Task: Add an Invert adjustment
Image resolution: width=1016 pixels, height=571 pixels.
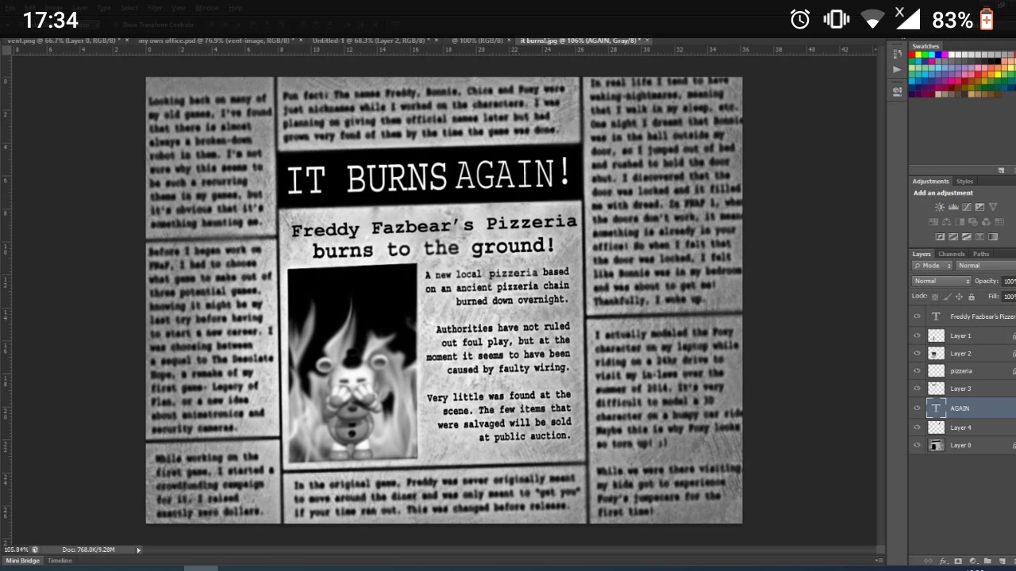Action: click(x=940, y=236)
